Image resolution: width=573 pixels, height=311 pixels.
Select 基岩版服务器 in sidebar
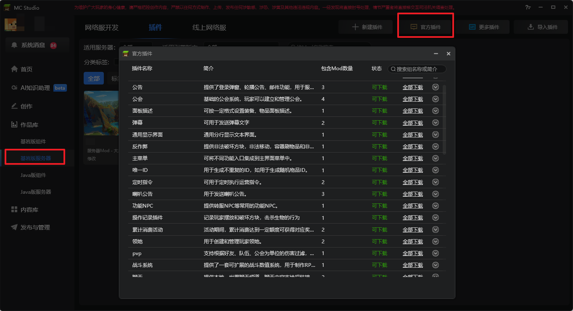pyautogui.click(x=35, y=158)
